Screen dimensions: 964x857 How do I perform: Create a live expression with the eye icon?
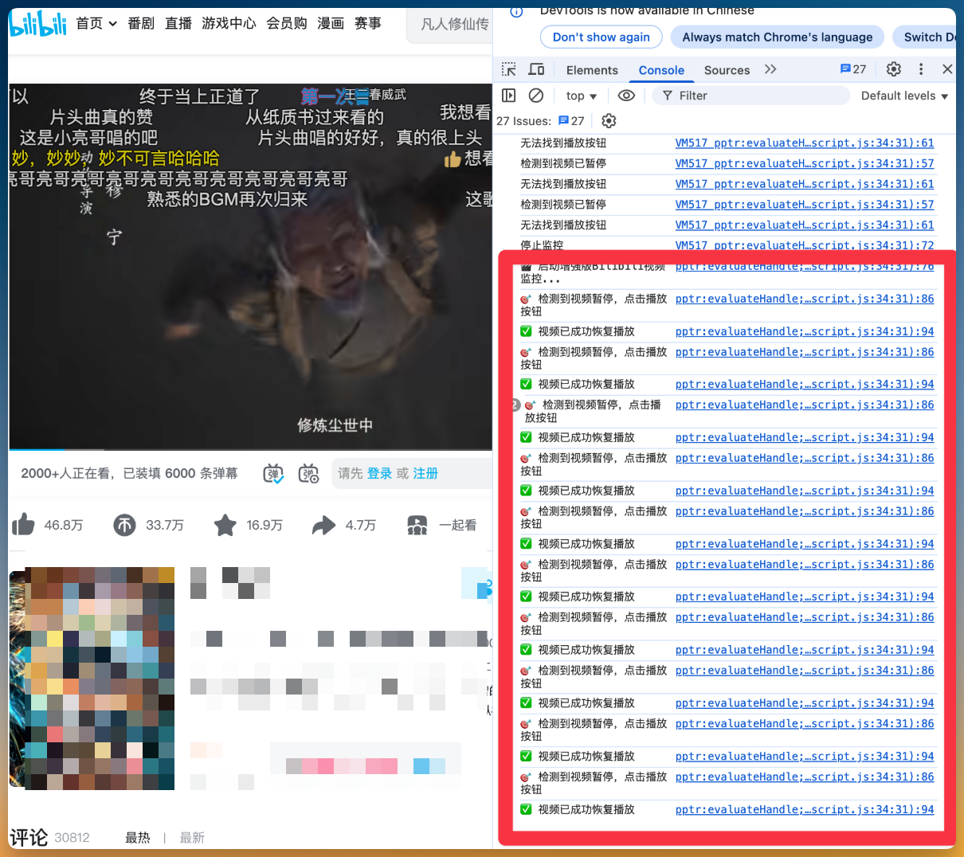pyautogui.click(x=626, y=95)
